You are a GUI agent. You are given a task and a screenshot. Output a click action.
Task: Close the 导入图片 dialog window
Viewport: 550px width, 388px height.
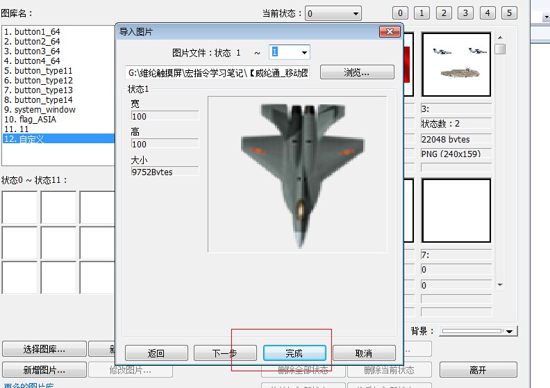389,32
